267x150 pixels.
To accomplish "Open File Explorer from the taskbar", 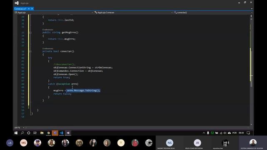I will pyautogui.click(x=42, y=133).
